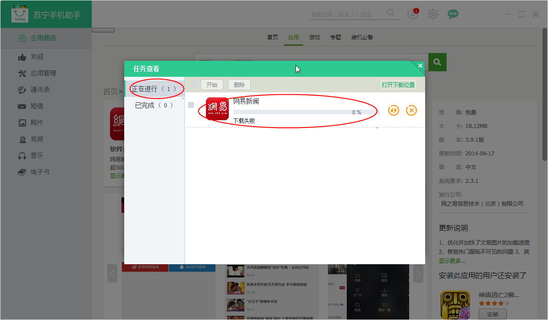Viewport: 548px width, 320px height.
Task: Click the 网易新闻 download progress bar
Action: [x=306, y=112]
